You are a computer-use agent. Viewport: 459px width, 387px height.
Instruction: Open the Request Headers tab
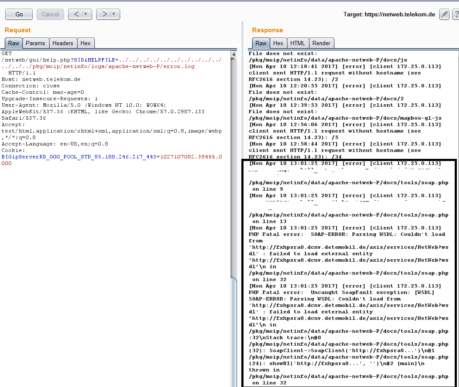62,43
